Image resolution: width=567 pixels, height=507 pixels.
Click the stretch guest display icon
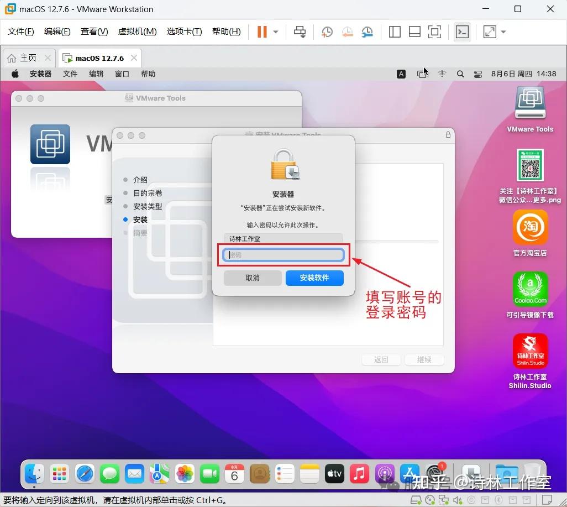coord(490,32)
